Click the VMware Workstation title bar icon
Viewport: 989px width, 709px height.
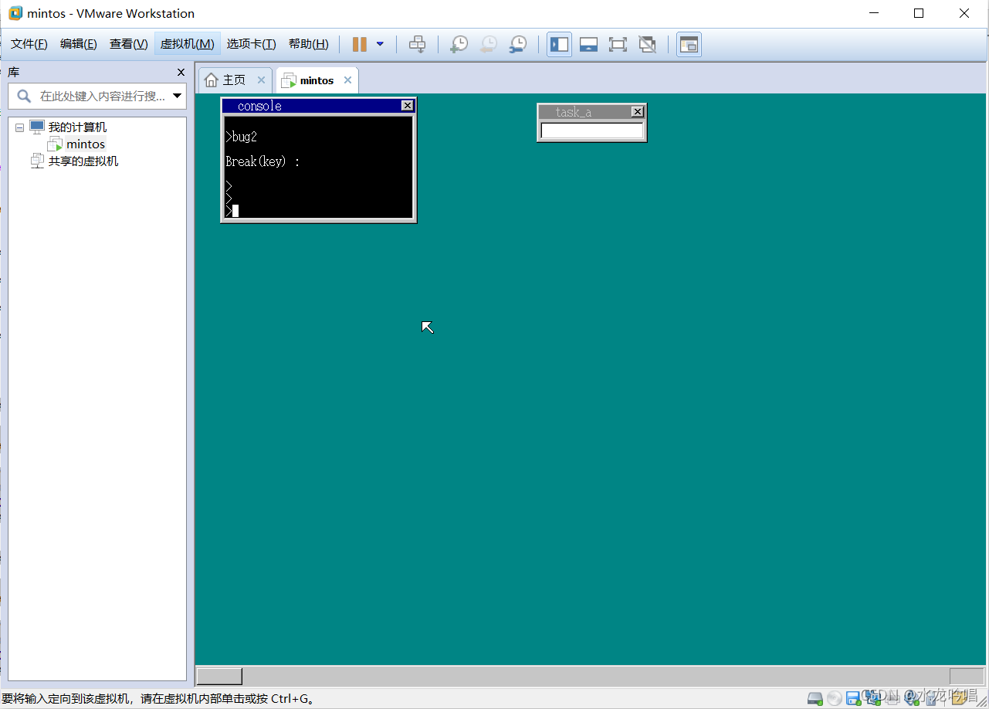pyautogui.click(x=15, y=13)
